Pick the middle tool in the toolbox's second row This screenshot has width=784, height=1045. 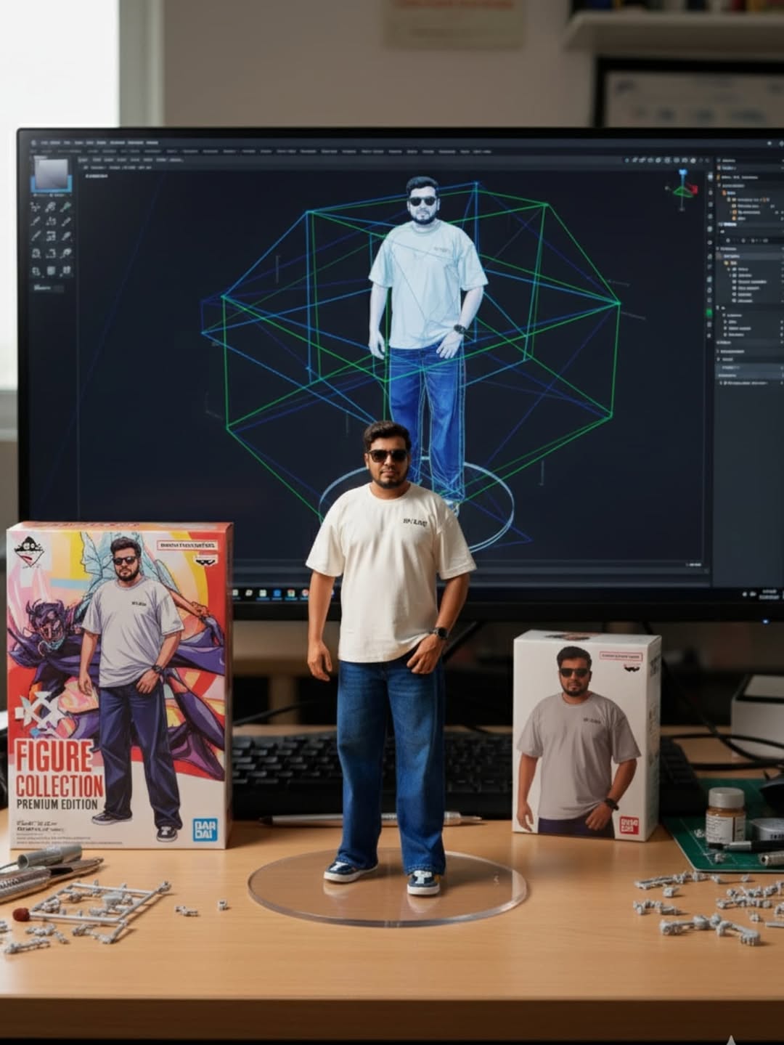(x=51, y=221)
